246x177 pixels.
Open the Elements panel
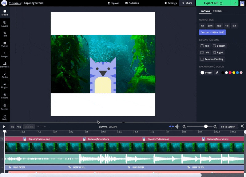[5, 65]
